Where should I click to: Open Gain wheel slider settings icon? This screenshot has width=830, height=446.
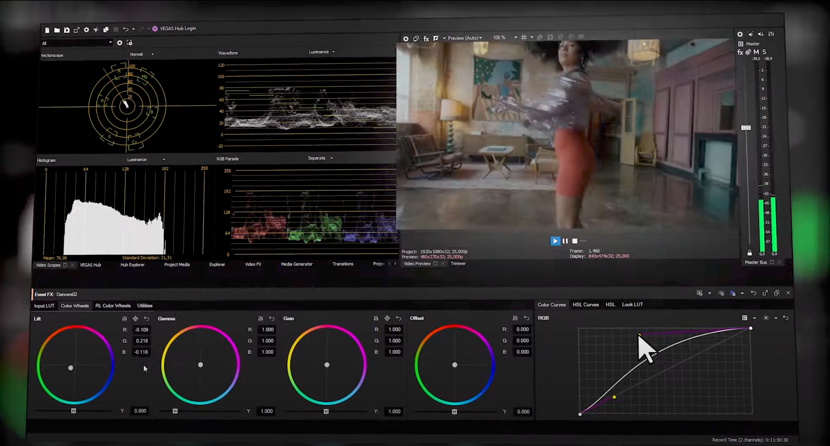click(x=376, y=318)
